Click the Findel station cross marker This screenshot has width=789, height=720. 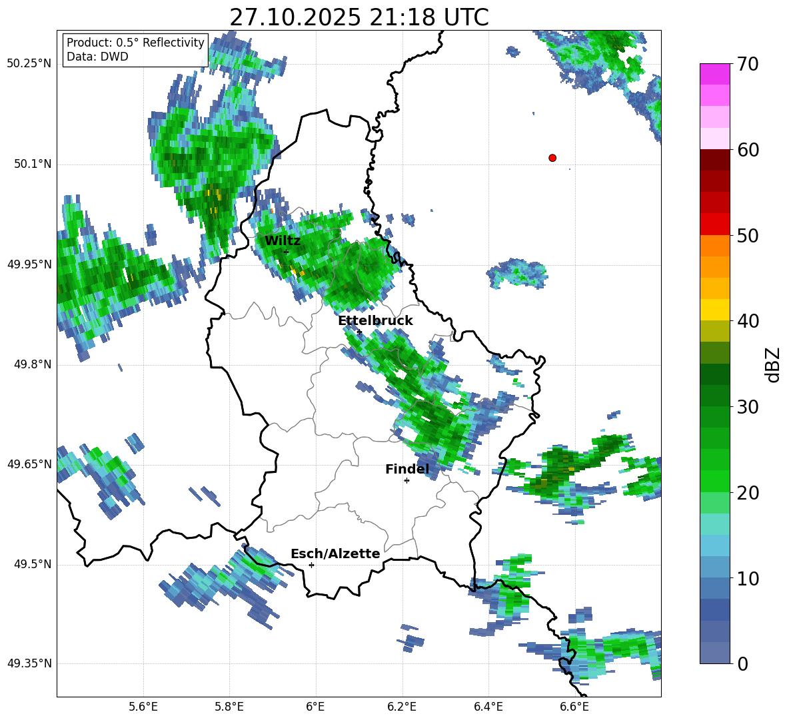click(406, 481)
